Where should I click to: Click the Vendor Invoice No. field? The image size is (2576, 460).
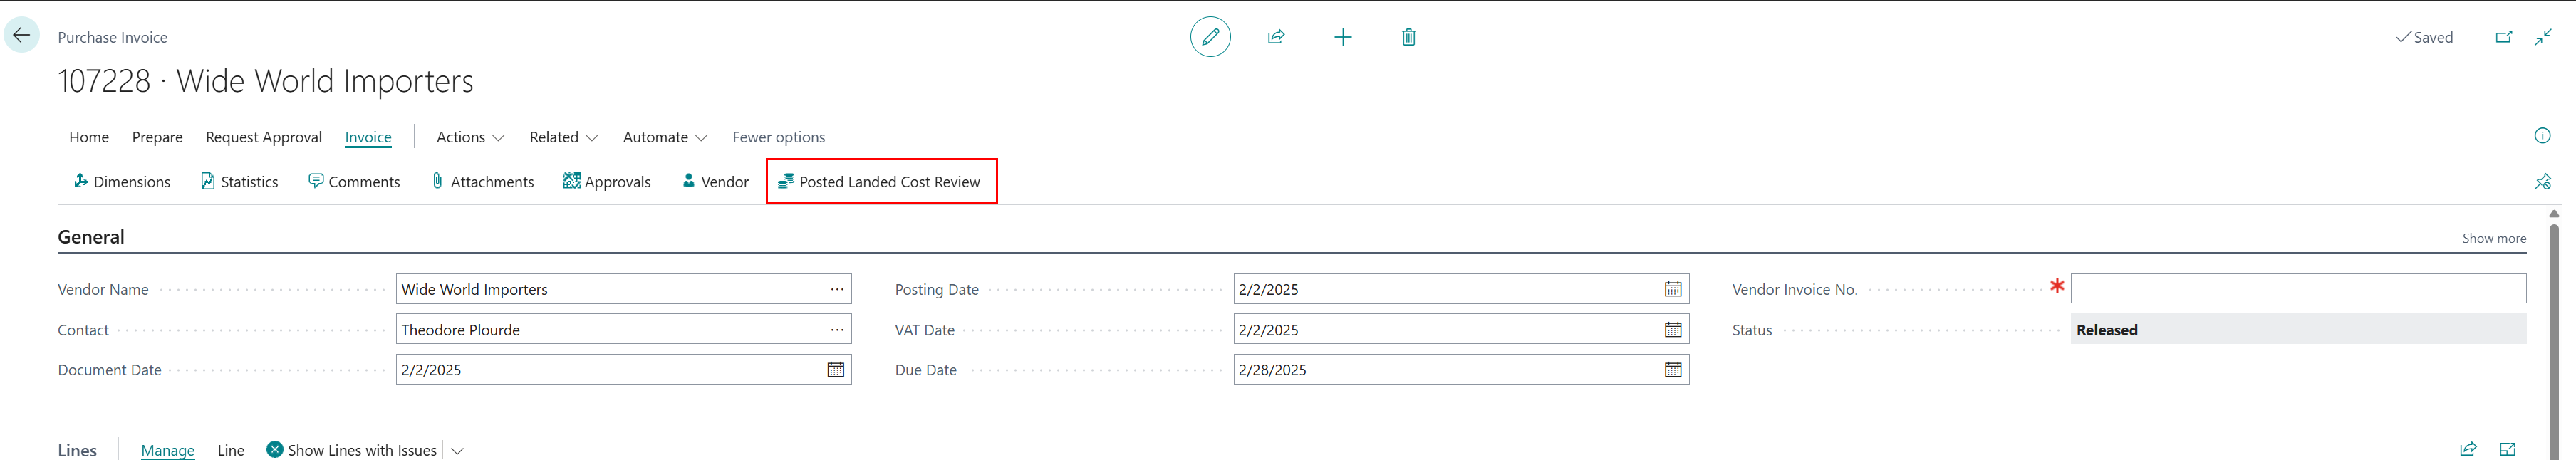2297,289
